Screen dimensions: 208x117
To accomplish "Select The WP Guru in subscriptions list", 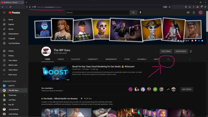I will click(x=14, y=90).
